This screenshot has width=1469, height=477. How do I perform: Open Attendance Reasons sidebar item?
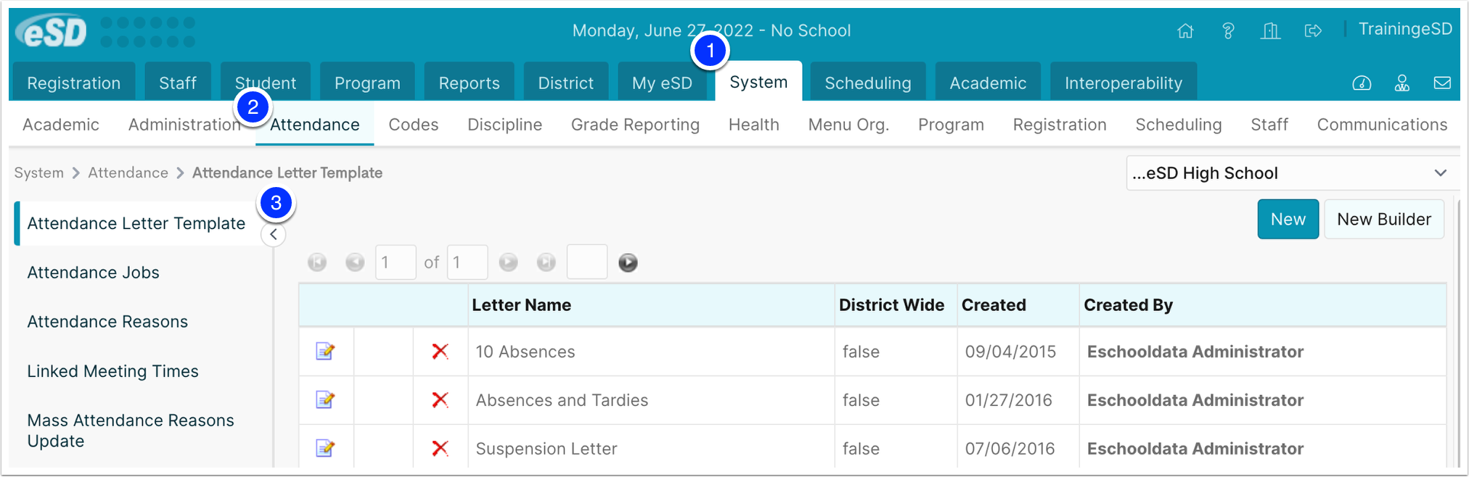(x=107, y=322)
